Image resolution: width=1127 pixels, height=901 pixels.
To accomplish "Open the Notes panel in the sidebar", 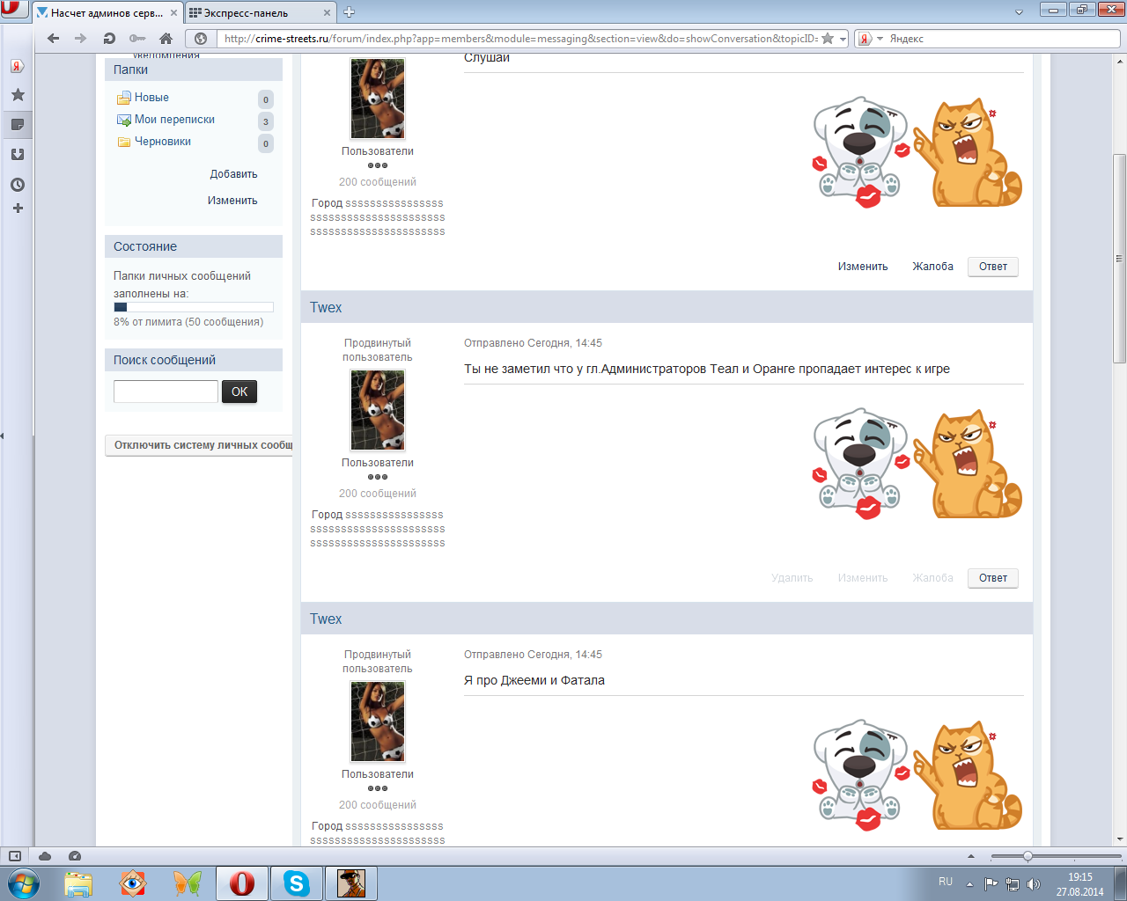I will [x=17, y=125].
